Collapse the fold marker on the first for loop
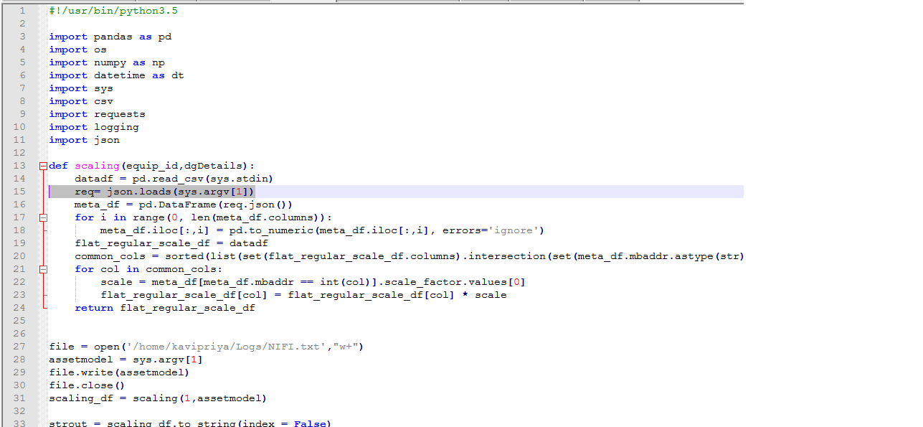 pos(43,217)
